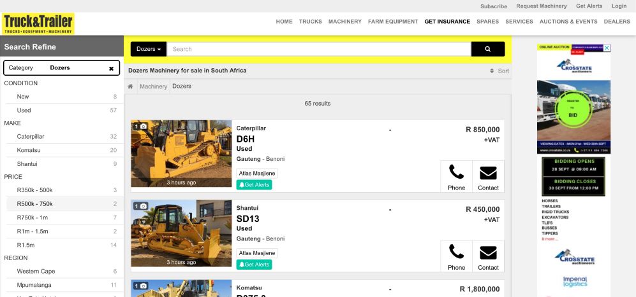Click Get Alerts button on D6H listing
Screen dimensions: 636x297
255,185
